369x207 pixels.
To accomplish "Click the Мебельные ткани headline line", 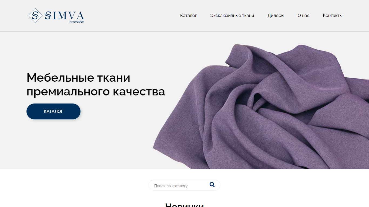I will [x=78, y=78].
